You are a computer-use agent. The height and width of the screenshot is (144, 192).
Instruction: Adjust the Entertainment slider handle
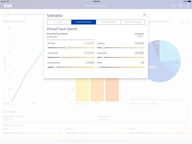tap(55, 67)
